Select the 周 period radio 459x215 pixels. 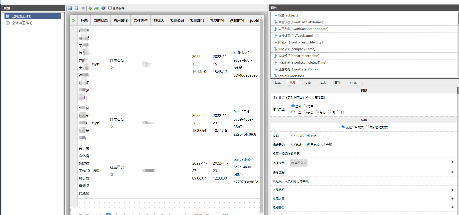tap(329, 112)
